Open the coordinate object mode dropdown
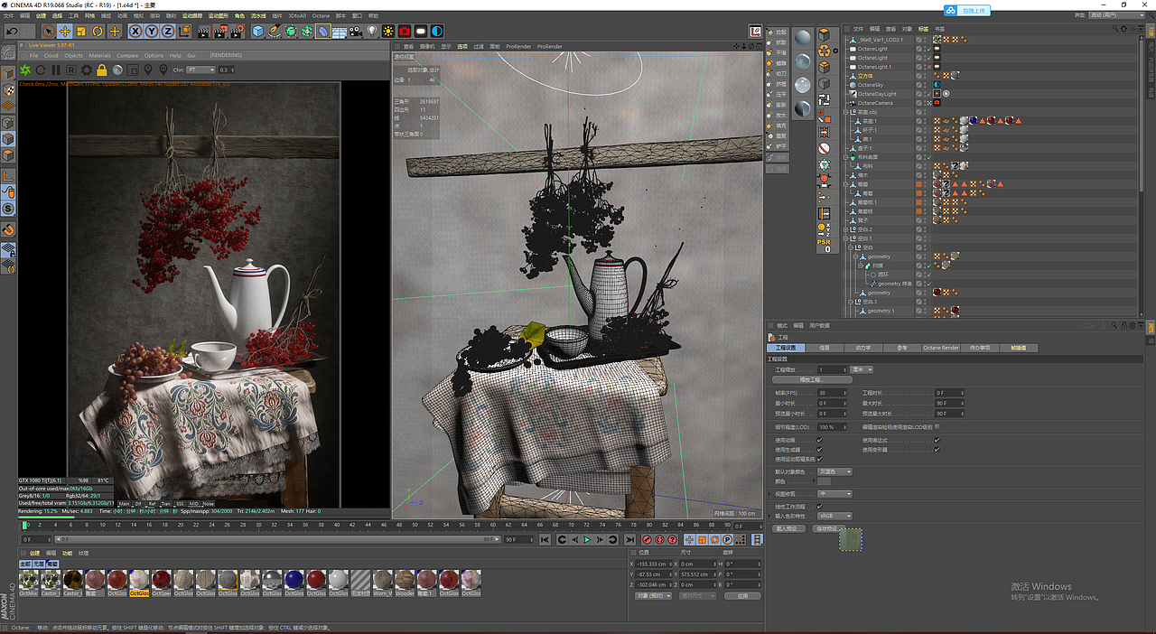Image resolution: width=1156 pixels, height=634 pixels. [x=654, y=596]
